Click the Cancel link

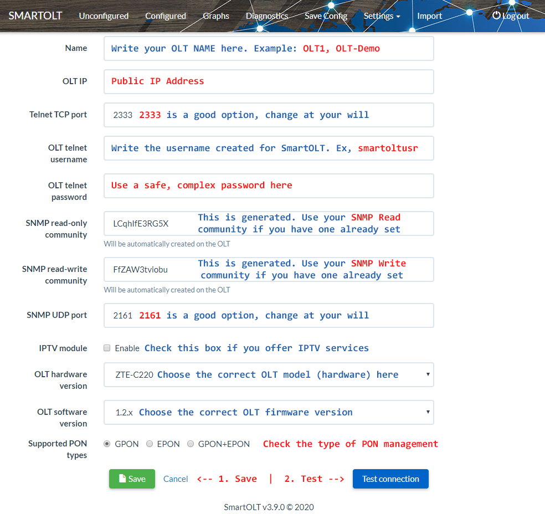176,479
